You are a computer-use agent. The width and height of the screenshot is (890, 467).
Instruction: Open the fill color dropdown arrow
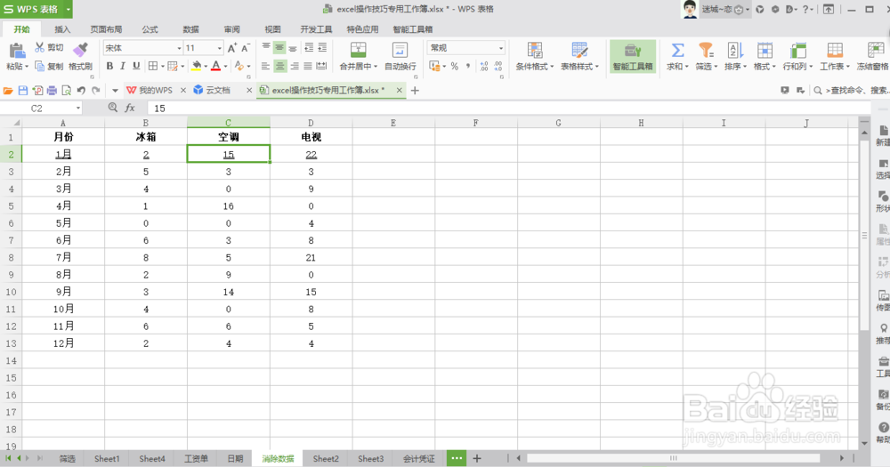[206, 67]
